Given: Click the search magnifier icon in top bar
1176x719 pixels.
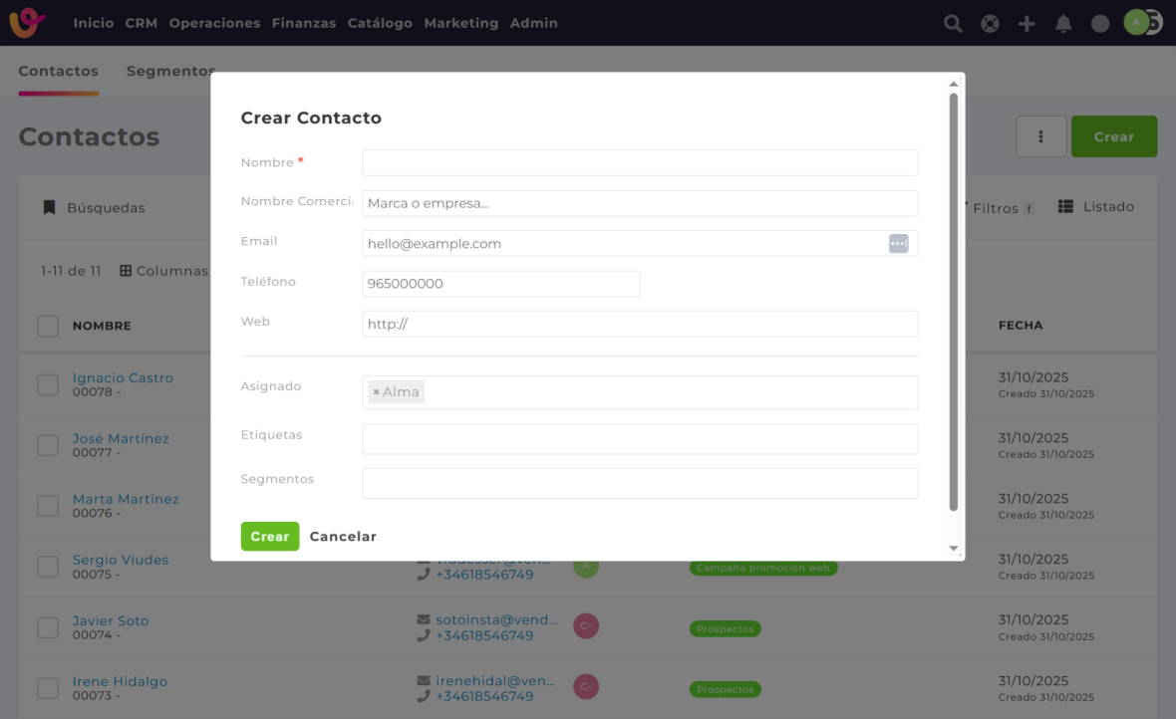Looking at the screenshot, I should coord(953,23).
